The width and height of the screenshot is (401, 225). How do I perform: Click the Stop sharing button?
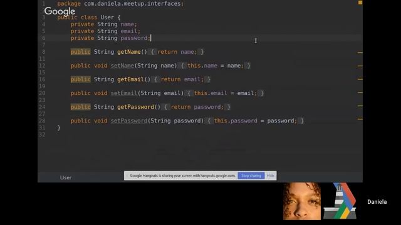[251, 176]
